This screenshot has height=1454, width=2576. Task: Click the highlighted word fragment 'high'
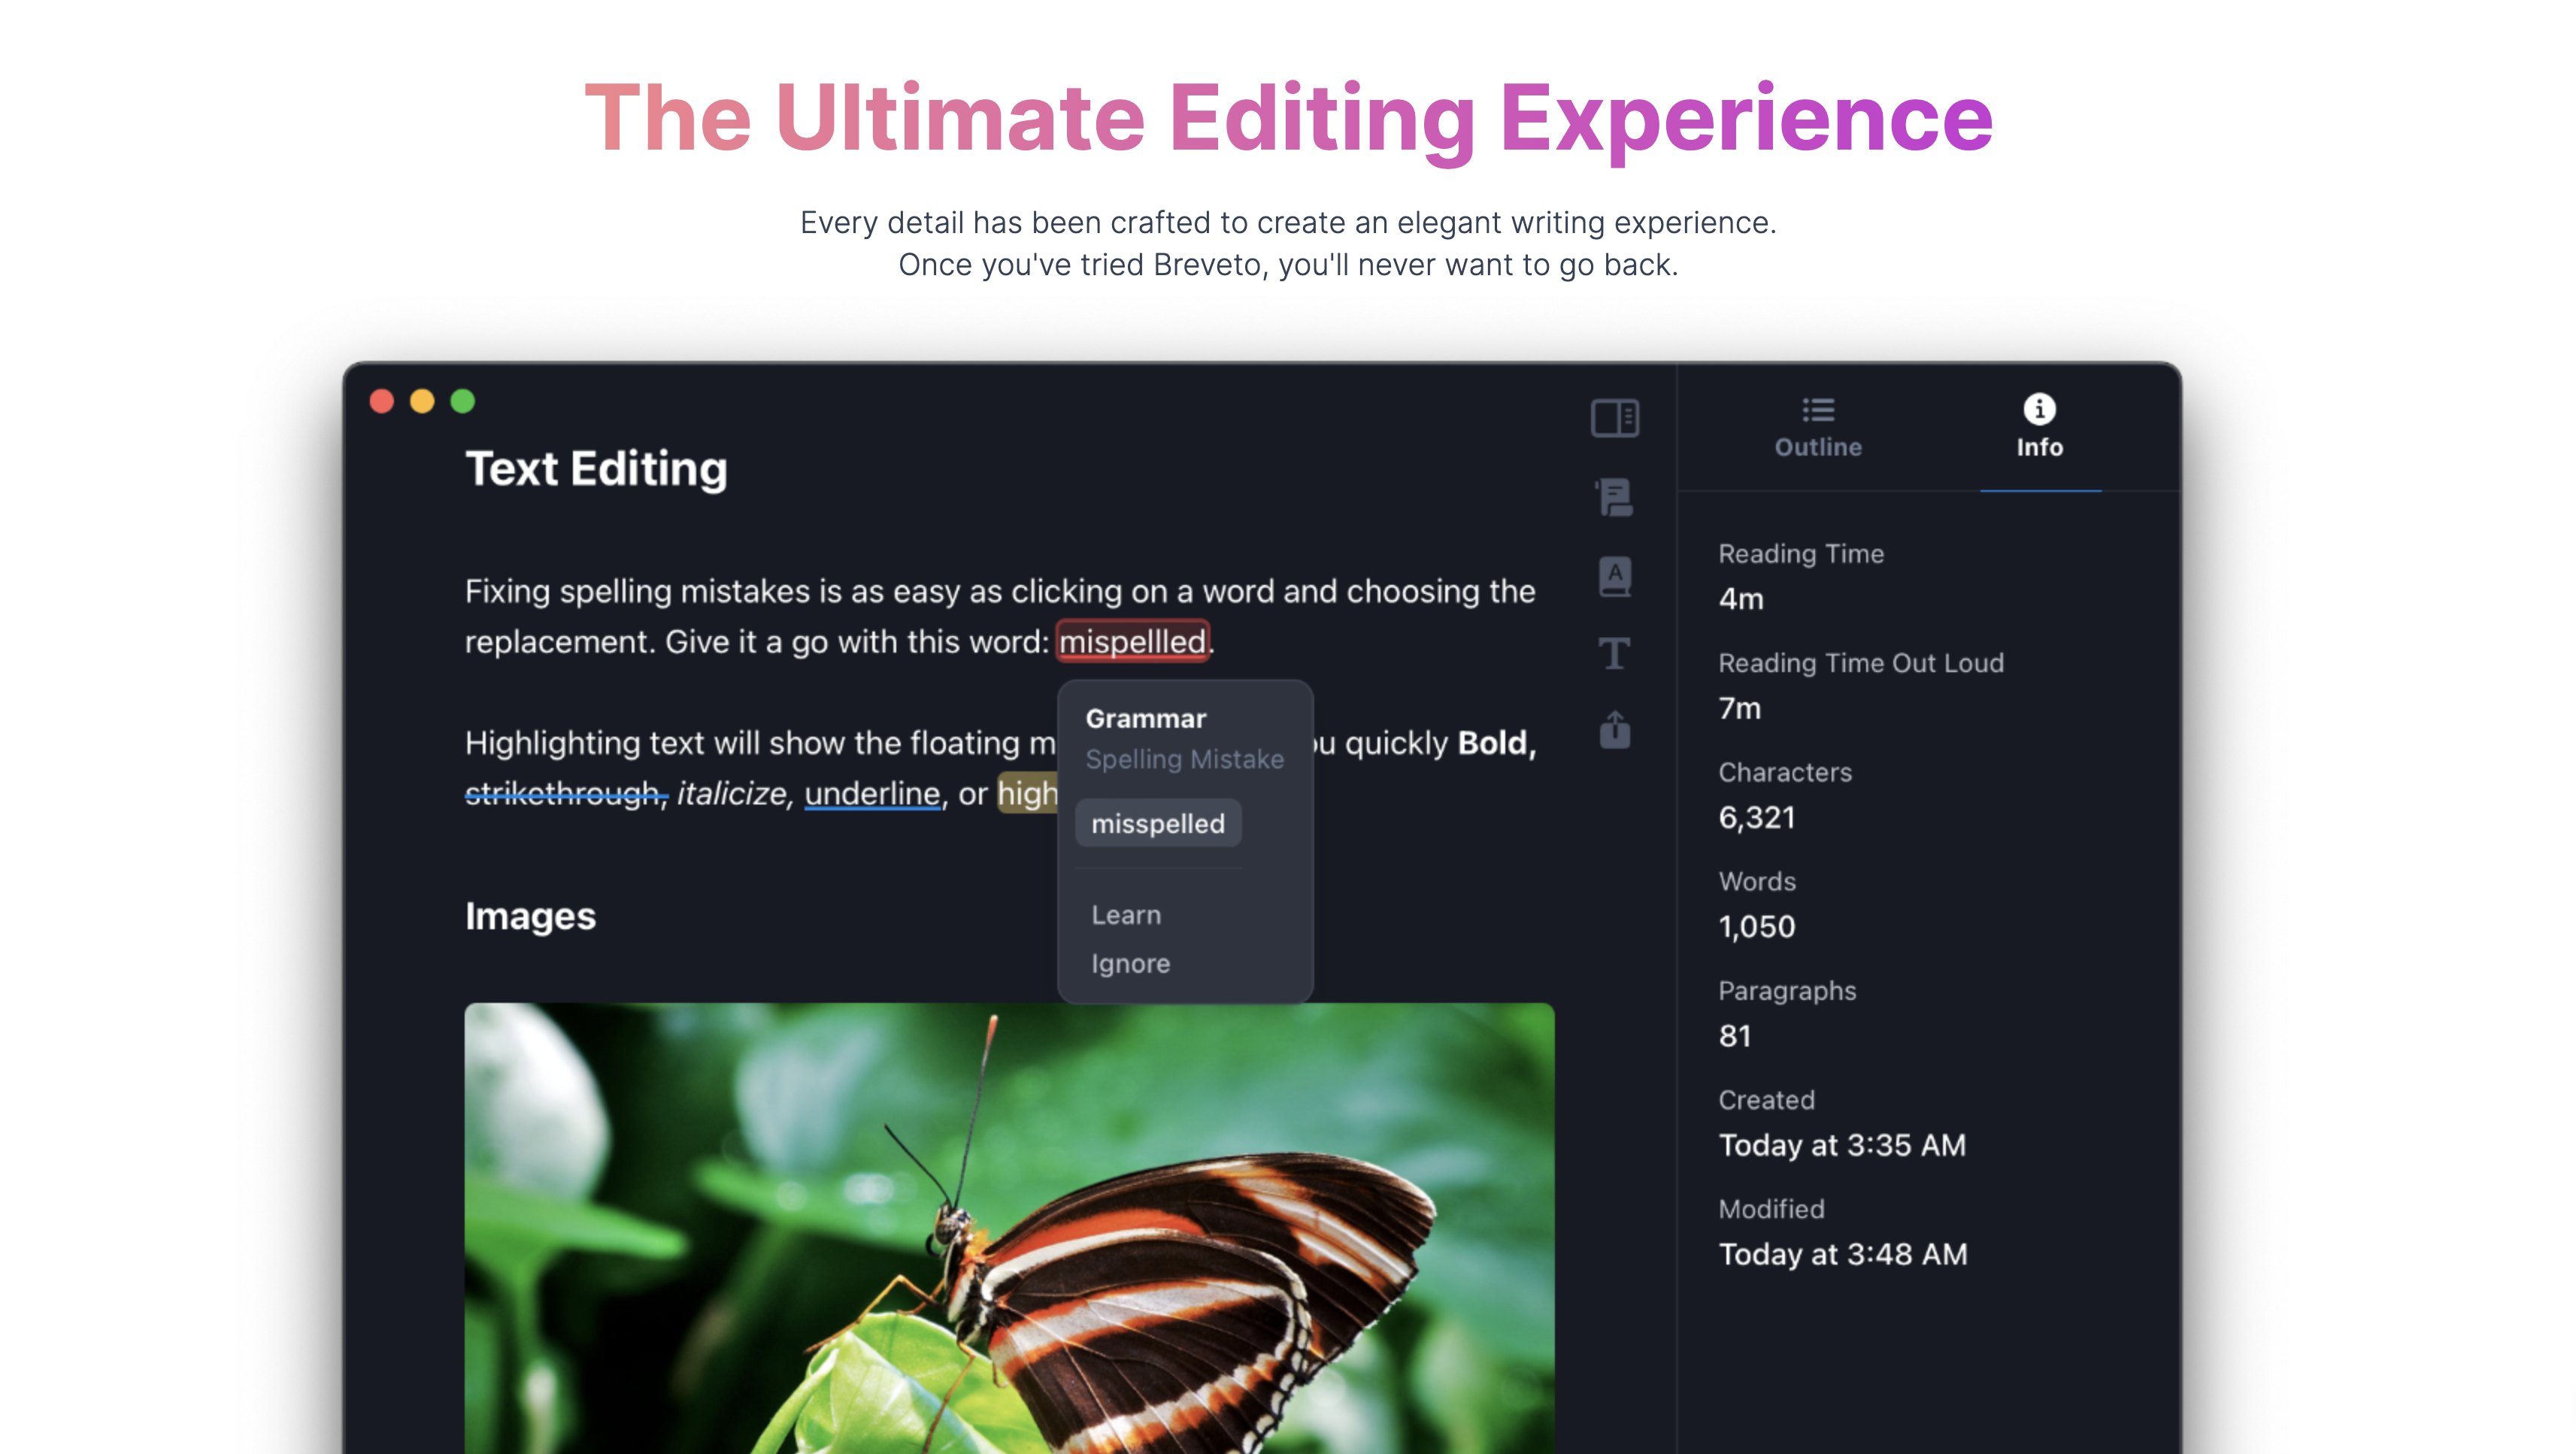tap(1028, 793)
